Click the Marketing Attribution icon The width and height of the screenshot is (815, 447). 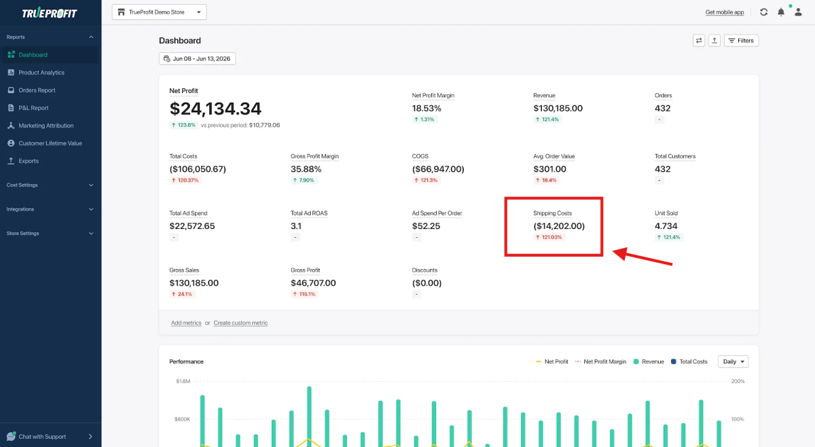click(12, 126)
